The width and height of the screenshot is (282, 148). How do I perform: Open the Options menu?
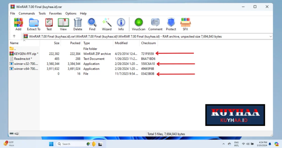(71, 13)
